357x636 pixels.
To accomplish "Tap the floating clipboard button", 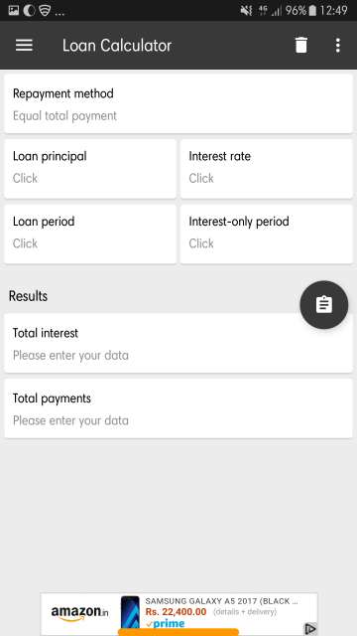I will [324, 305].
